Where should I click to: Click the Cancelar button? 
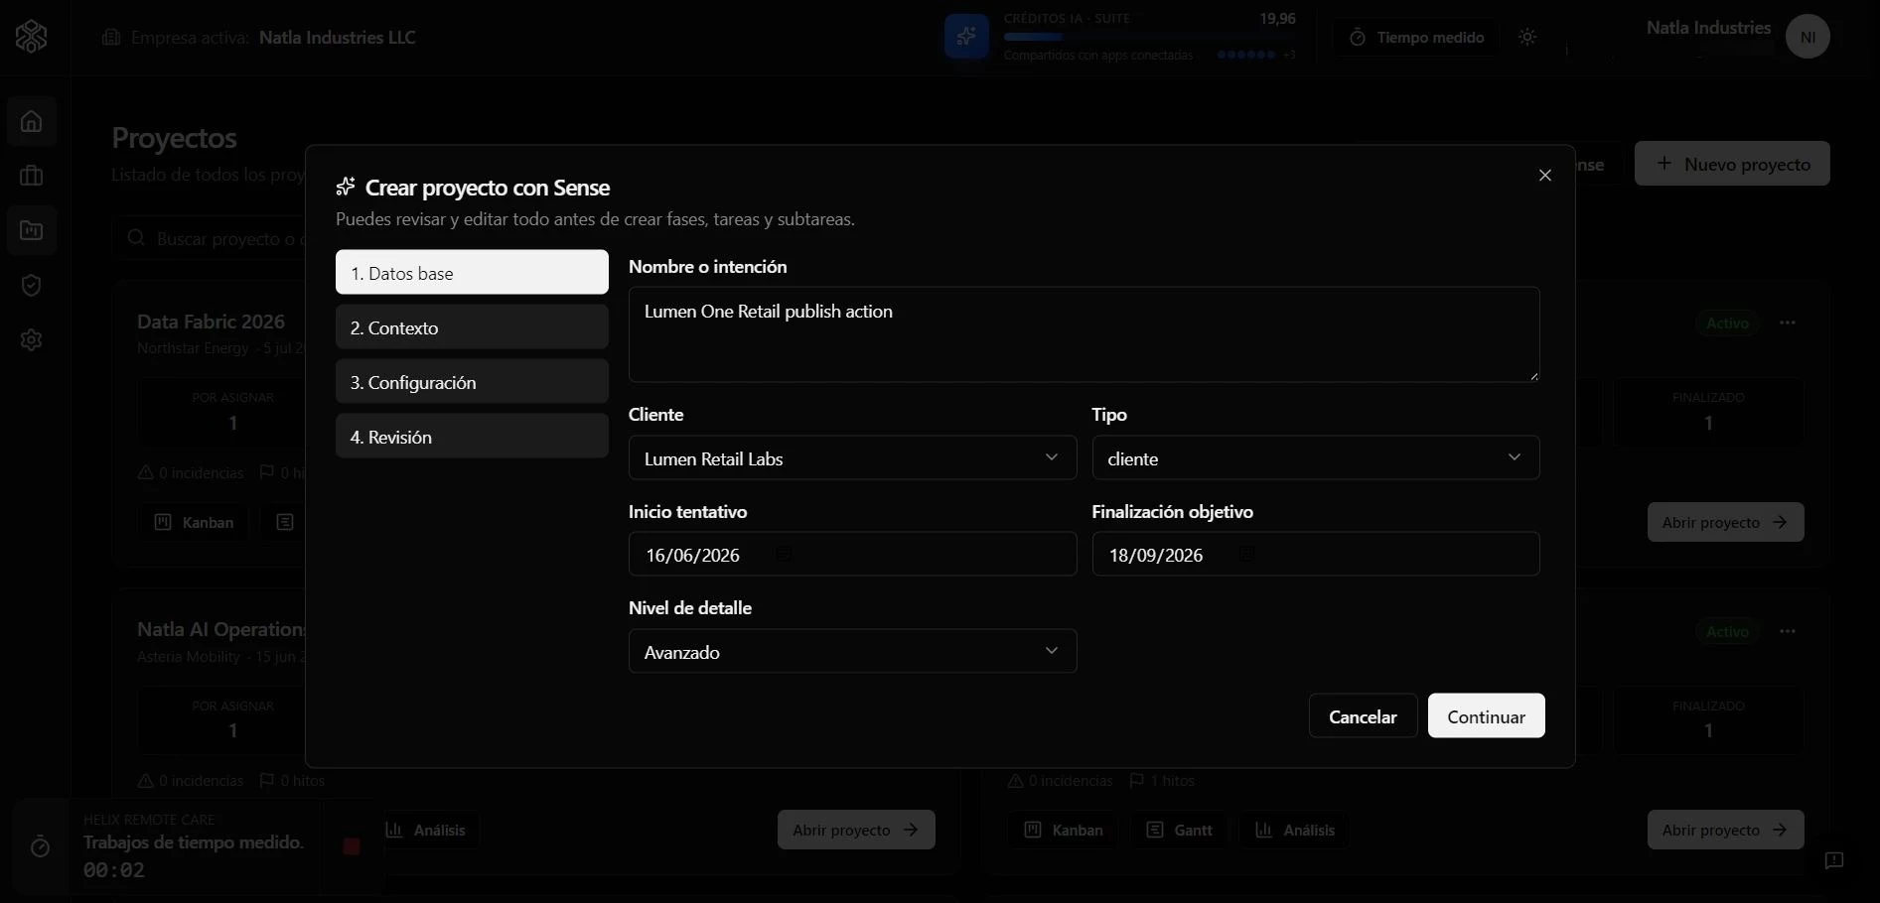[x=1363, y=716]
